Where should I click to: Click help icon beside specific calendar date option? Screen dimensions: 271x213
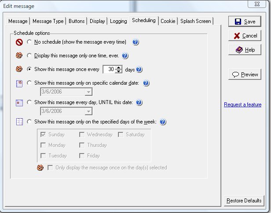[146, 83]
